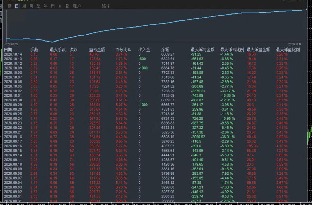312x205 pixels.
Task: Click floating profit value 89.55
Action: [x=252, y=183]
